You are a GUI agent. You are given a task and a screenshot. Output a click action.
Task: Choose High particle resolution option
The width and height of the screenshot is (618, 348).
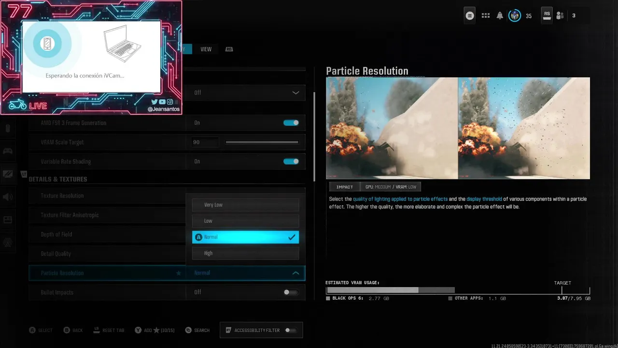click(245, 253)
